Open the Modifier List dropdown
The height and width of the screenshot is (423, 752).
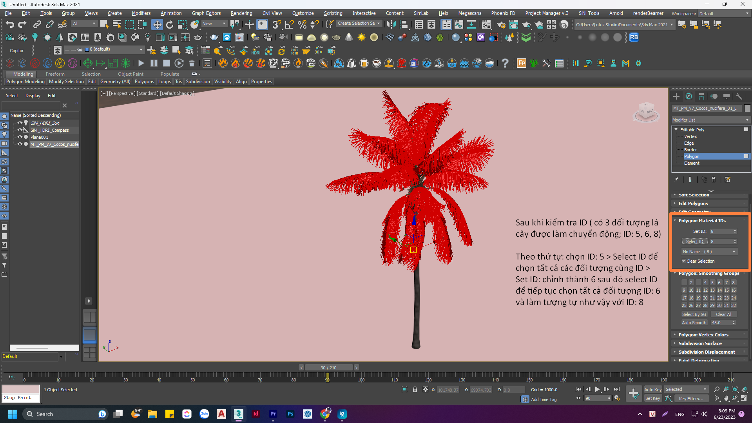point(710,120)
